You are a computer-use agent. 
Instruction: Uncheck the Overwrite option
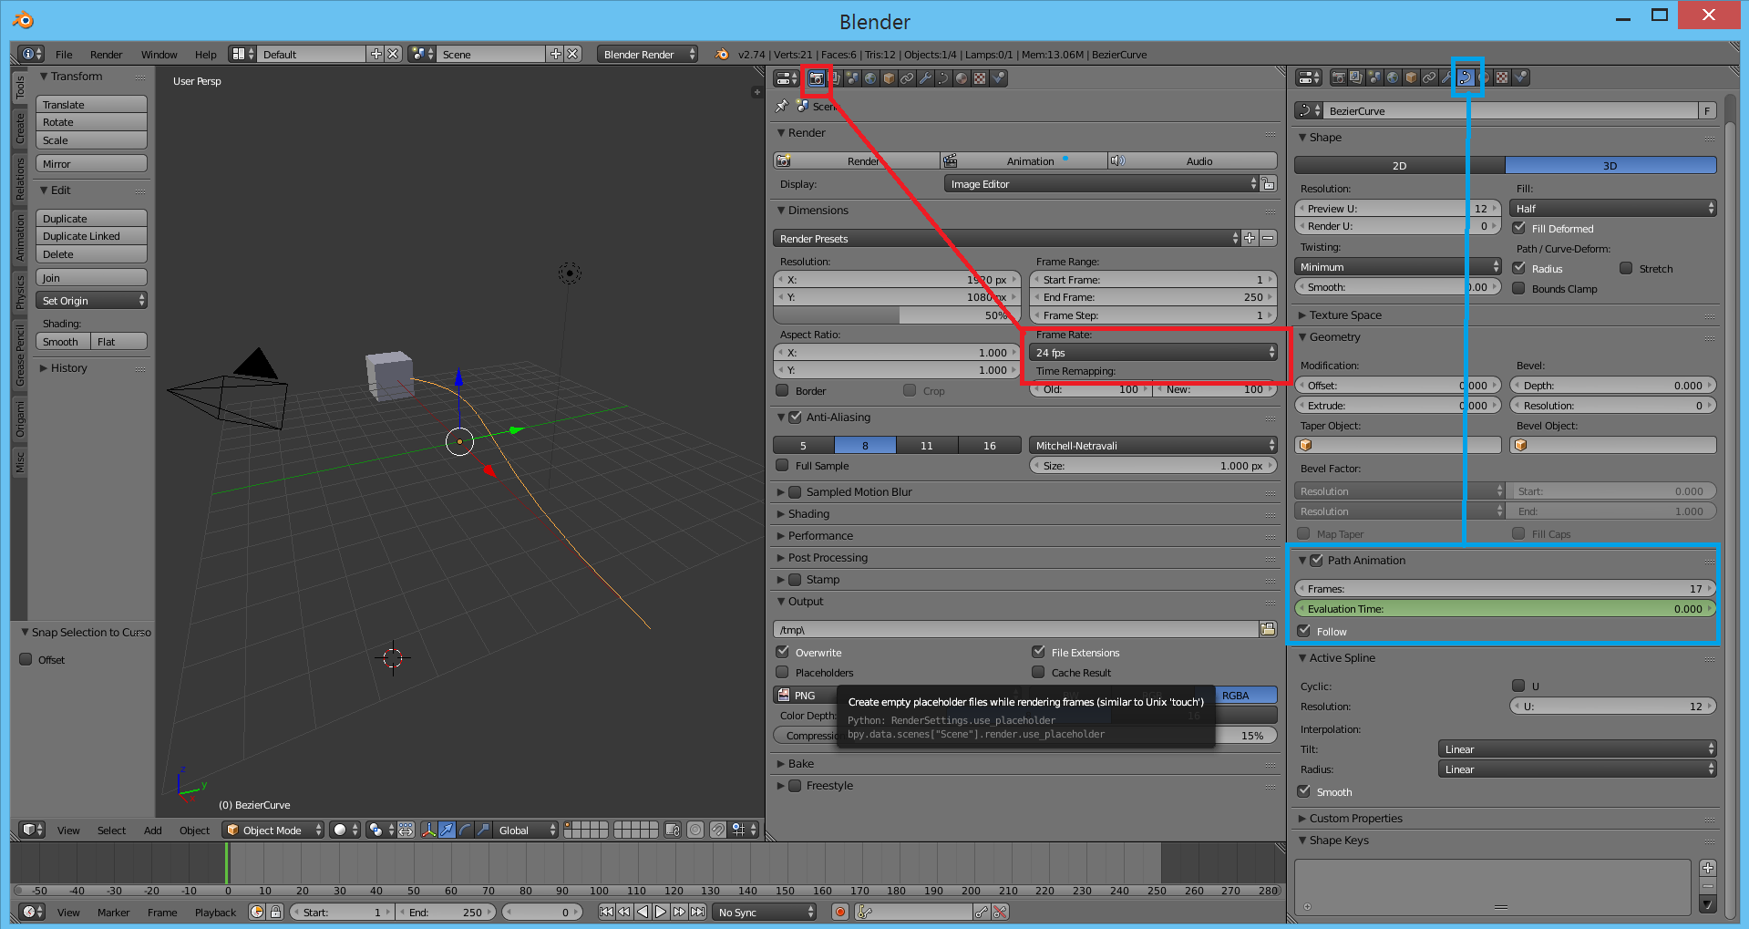click(x=782, y=652)
